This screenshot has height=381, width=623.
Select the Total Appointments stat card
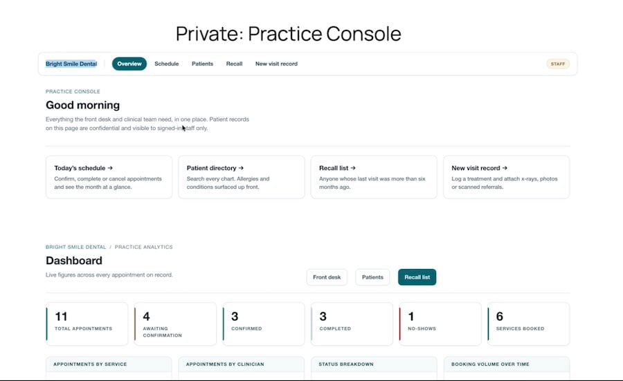pyautogui.click(x=87, y=324)
